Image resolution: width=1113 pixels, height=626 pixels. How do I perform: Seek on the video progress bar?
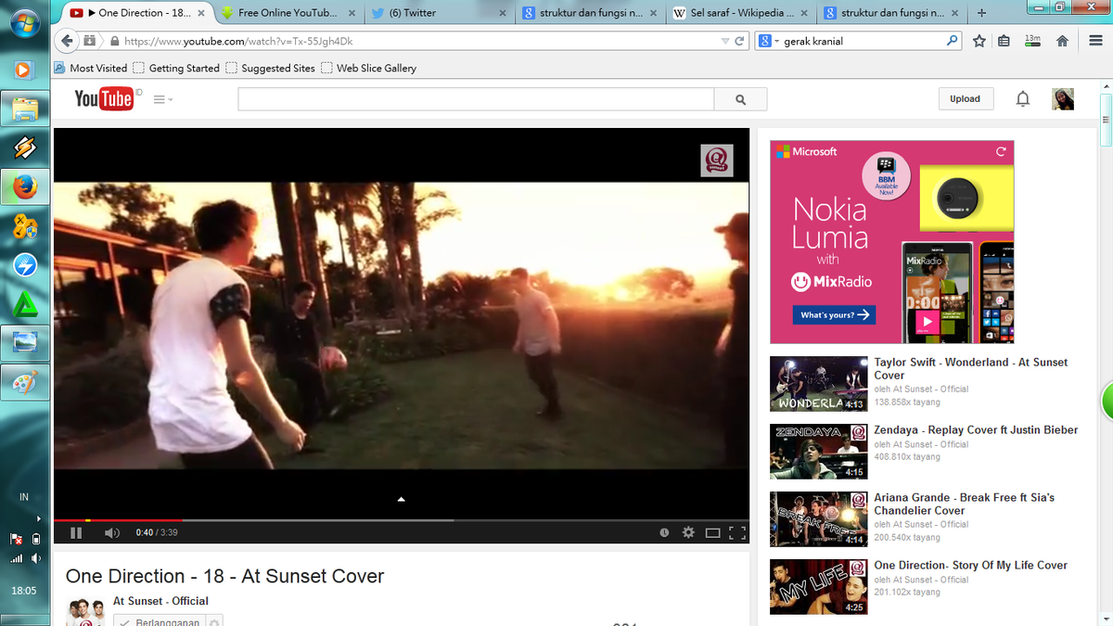point(401,520)
